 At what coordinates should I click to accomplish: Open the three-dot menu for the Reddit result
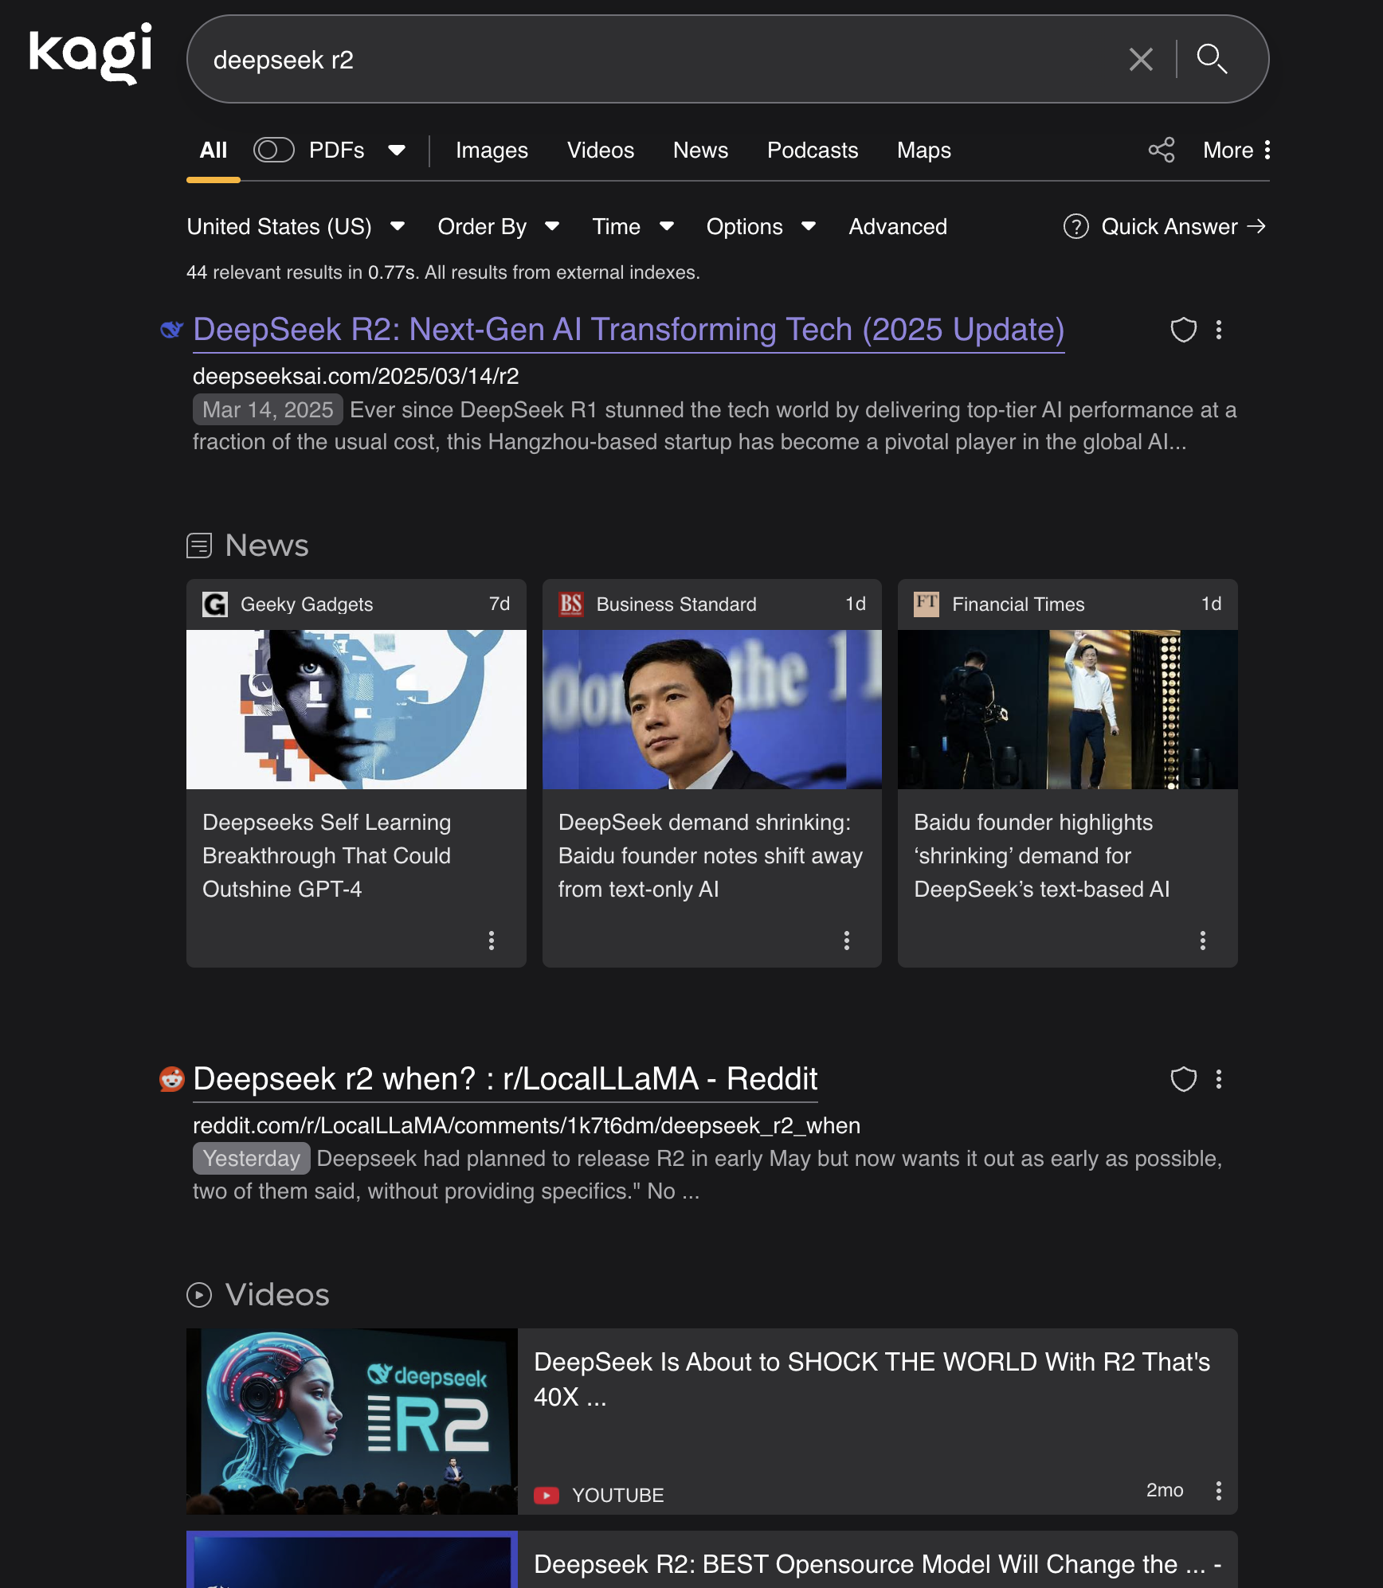pos(1218,1079)
